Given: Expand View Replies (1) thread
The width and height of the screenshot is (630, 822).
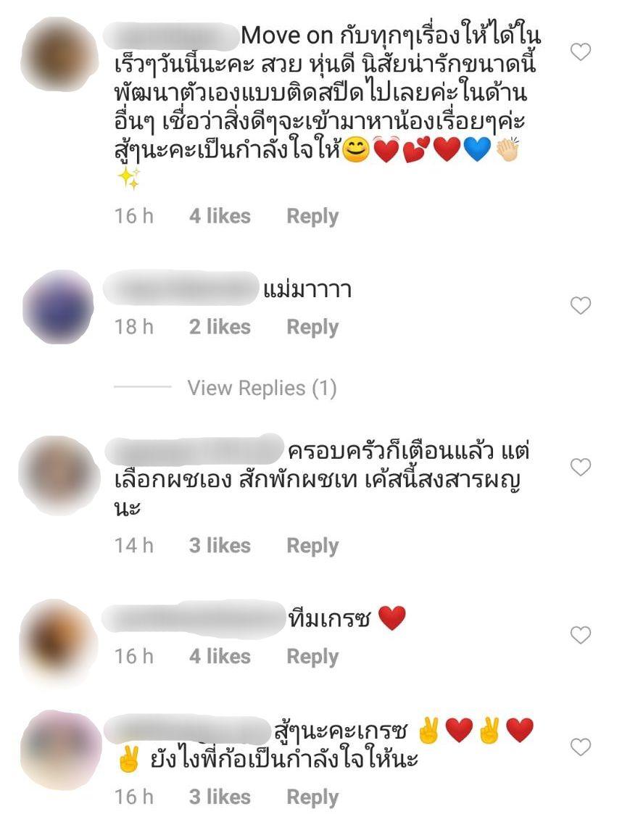Looking at the screenshot, I should [x=262, y=388].
